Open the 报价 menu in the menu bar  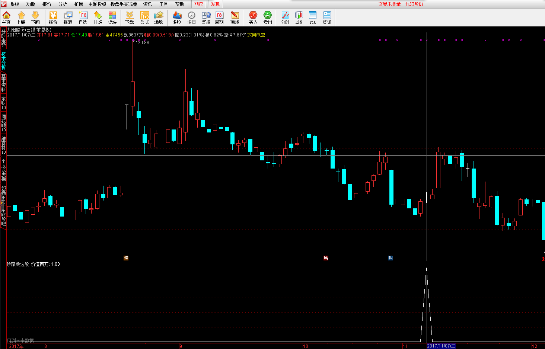[47, 4]
